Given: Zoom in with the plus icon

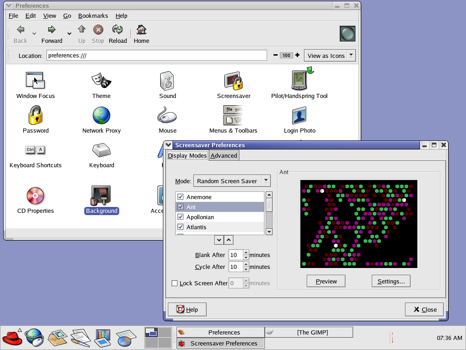Looking at the screenshot, I should (297, 55).
